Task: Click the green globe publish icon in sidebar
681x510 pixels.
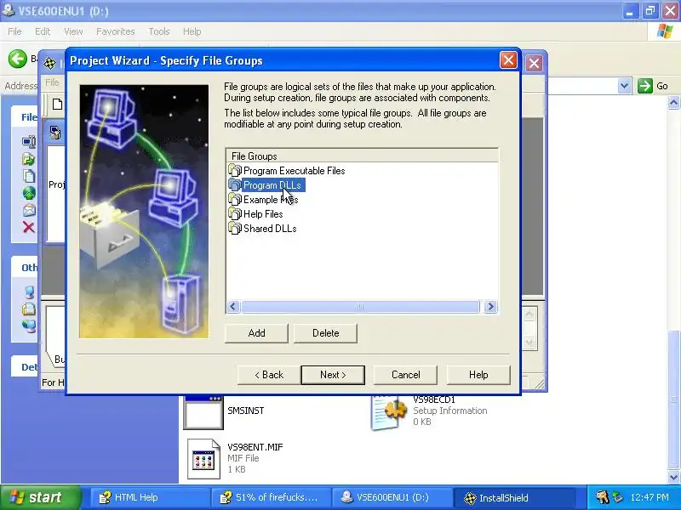Action: click(29, 193)
